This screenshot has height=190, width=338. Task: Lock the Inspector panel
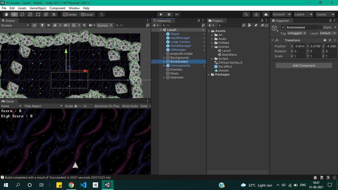point(330,21)
